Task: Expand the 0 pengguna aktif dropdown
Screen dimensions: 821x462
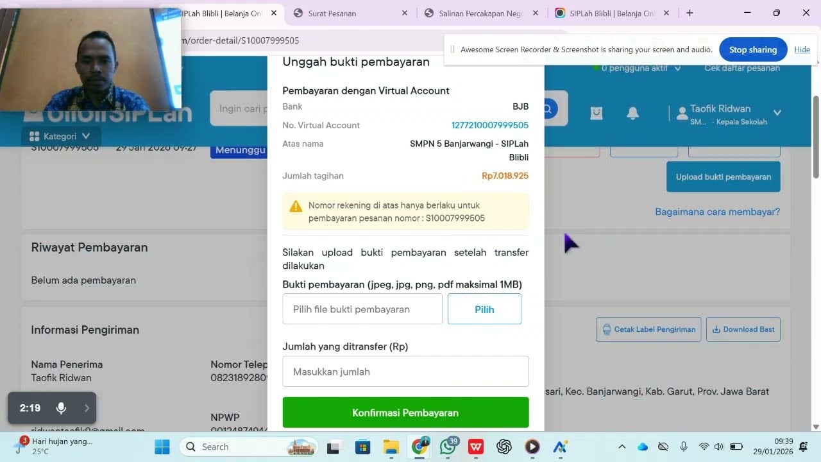Action: [x=677, y=68]
